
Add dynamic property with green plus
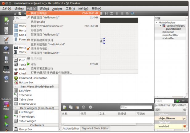tap(178, 101)
